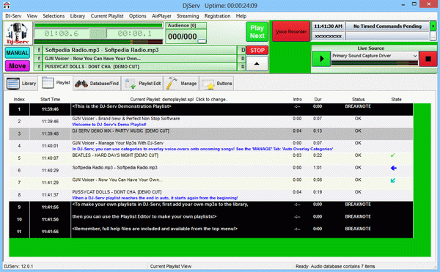Click the DJ-Serv microphone logo
440x272 pixels.
18,34
